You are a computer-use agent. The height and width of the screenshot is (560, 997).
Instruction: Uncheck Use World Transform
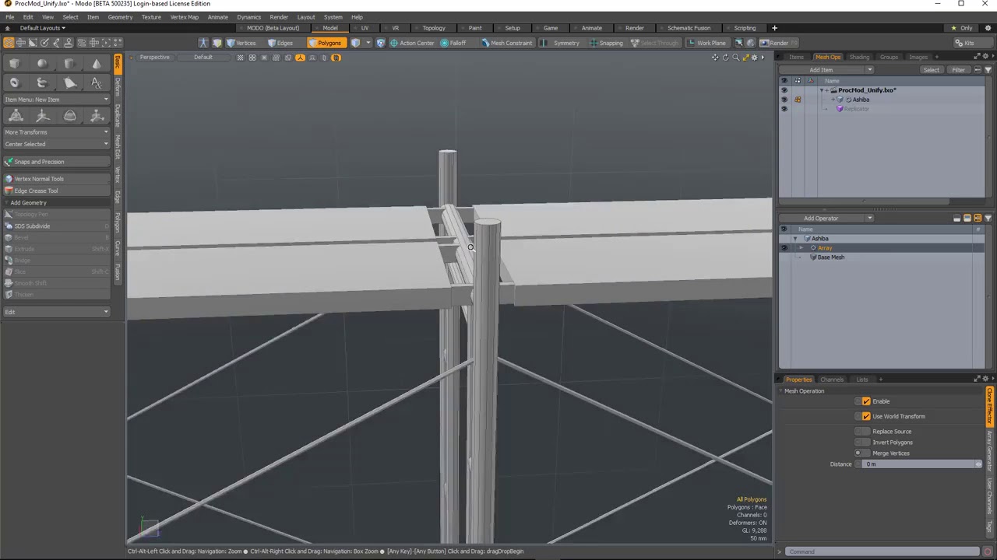(866, 416)
